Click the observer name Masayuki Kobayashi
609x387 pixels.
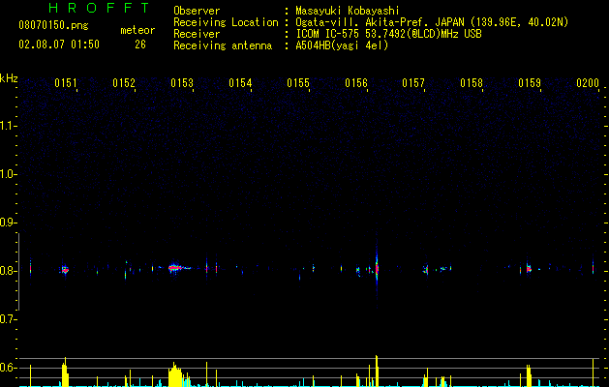point(348,11)
